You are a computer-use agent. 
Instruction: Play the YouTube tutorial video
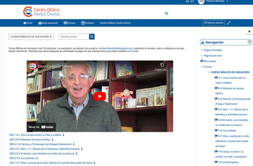pyautogui.click(x=100, y=97)
